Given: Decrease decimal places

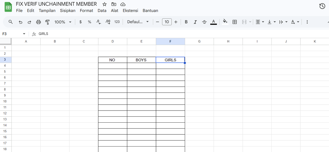Looking at the screenshot, I should (x=99, y=22).
